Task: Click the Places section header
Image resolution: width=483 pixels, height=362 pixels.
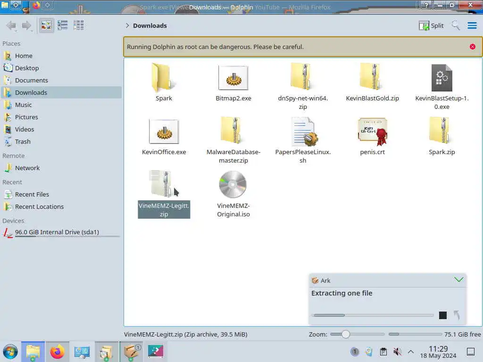Action: (11, 44)
